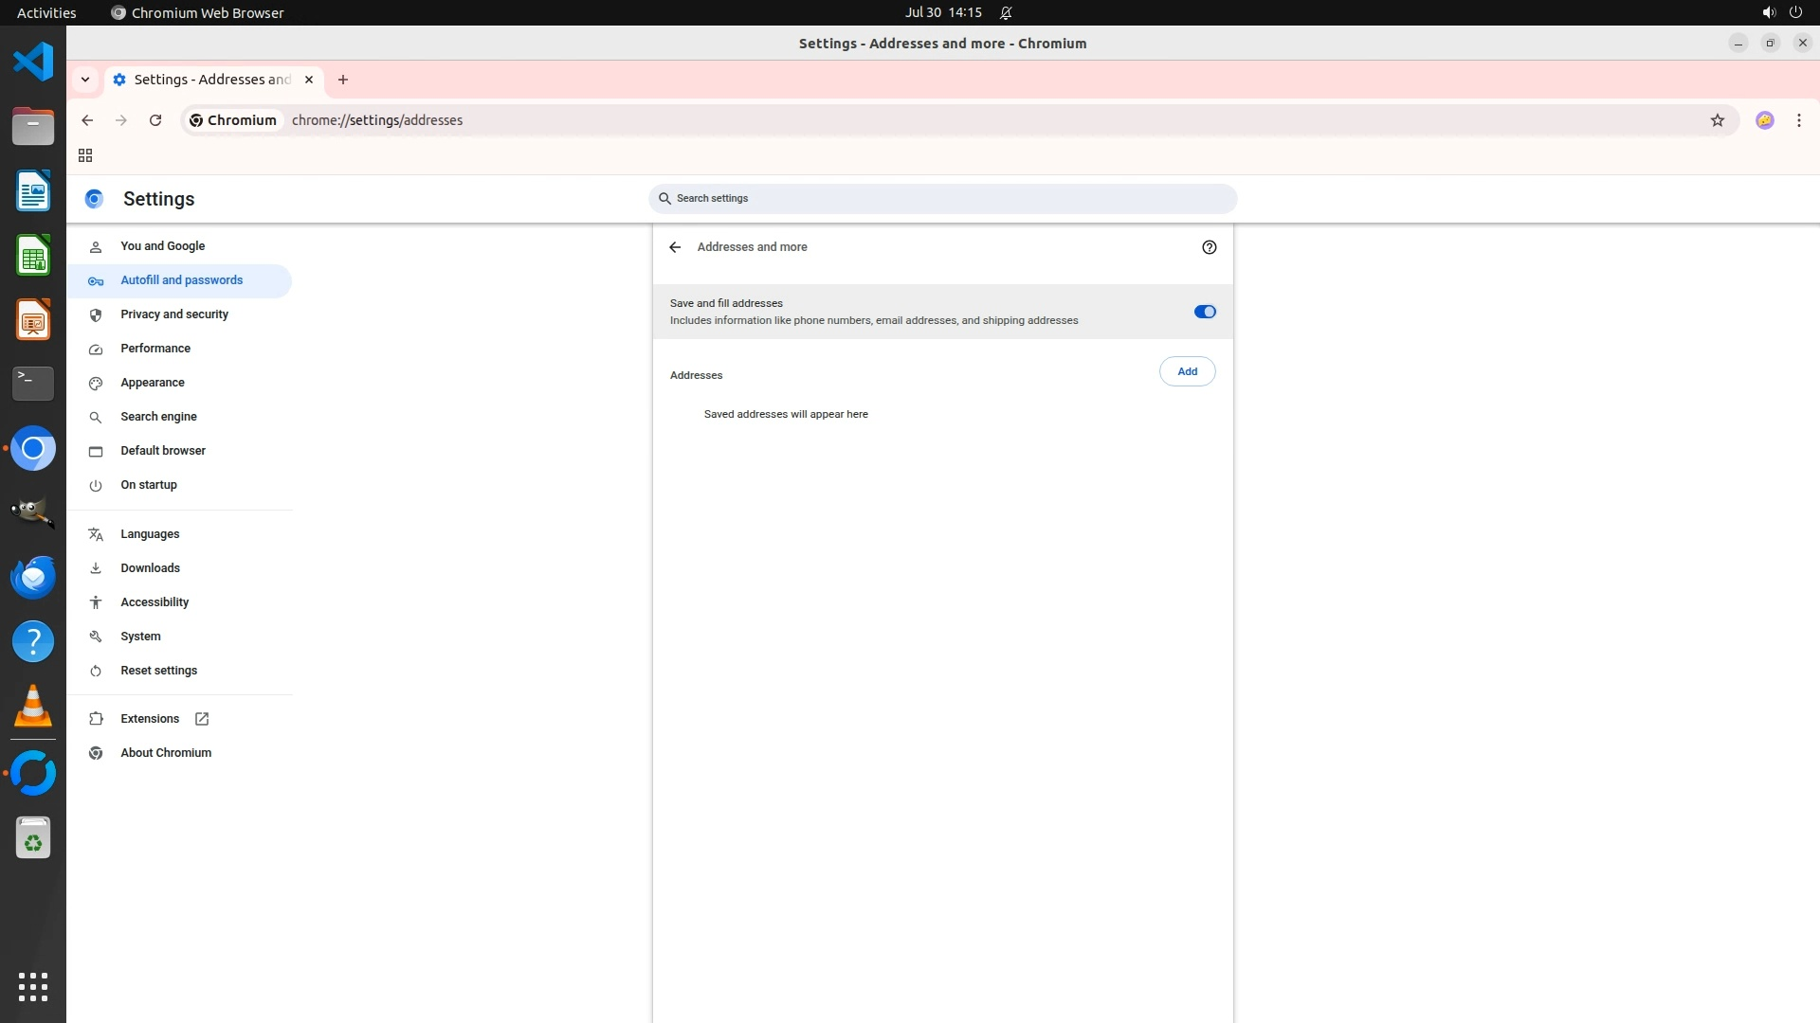Reload the current page
Screen dimensions: 1820x1023
tap(155, 120)
